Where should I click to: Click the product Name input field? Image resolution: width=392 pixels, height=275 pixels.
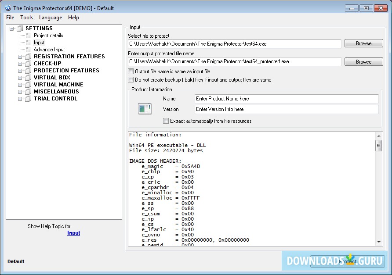[x=286, y=99]
